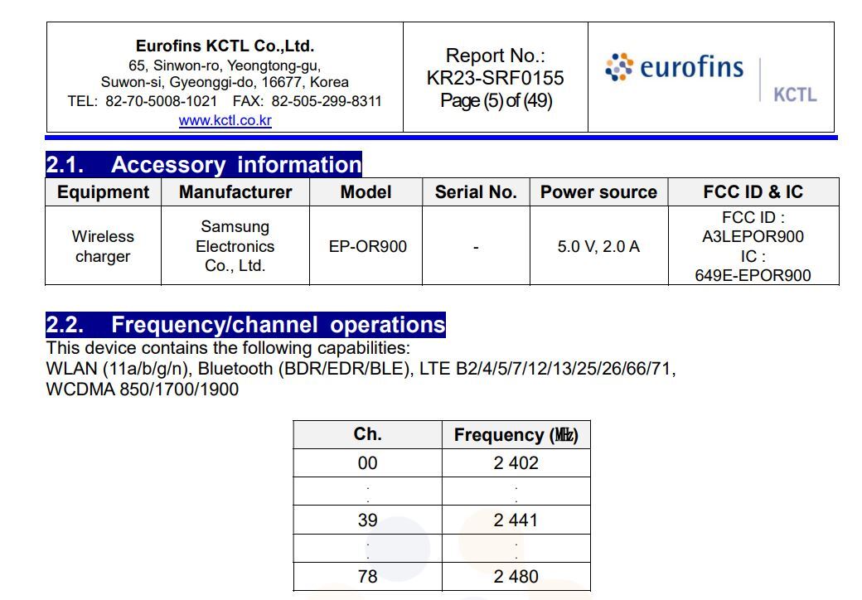Select channel '78' in the table
The height and width of the screenshot is (600, 862).
click(x=368, y=576)
